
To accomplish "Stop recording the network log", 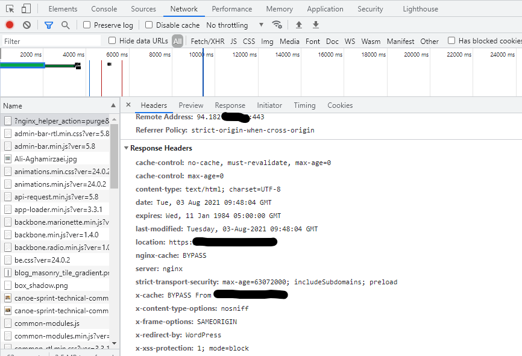I will coord(10,25).
